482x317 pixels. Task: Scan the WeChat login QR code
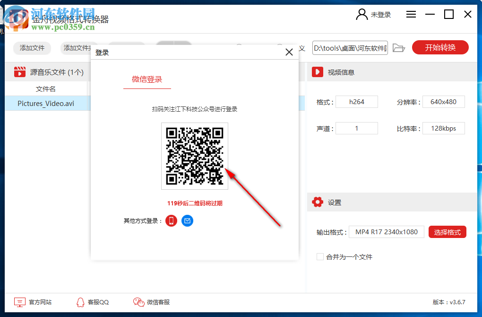pyautogui.click(x=194, y=156)
